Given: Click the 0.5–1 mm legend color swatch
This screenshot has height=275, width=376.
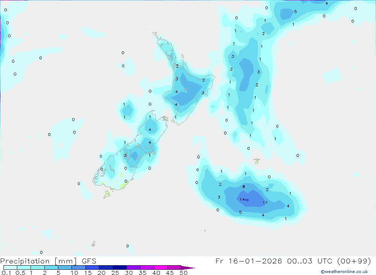Looking at the screenshot, I should [24, 267].
